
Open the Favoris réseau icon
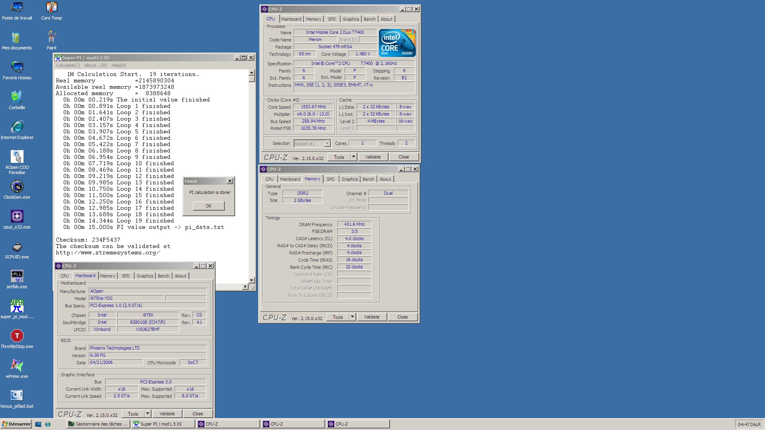(17, 70)
